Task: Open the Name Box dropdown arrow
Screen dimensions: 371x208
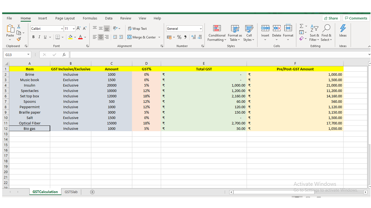Action: coord(28,55)
